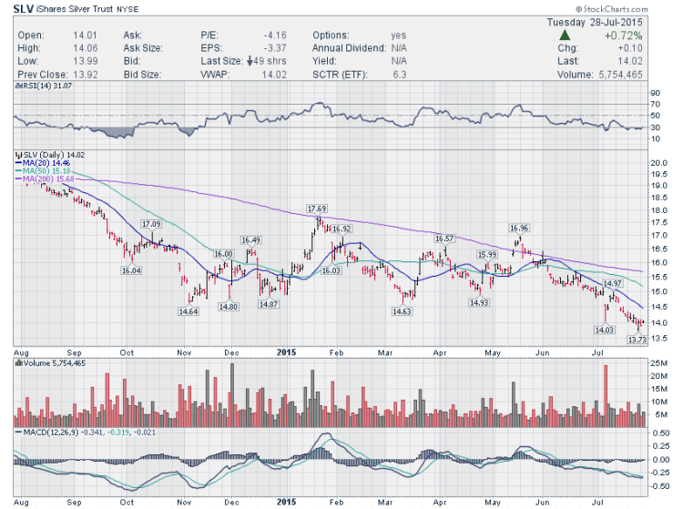Click the EPS value -3.37
Viewport: 683px width, 509px height.
(275, 48)
